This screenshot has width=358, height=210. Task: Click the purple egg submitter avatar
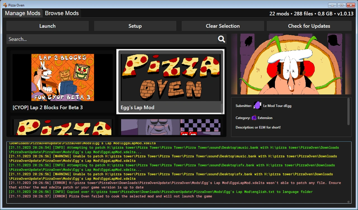tap(257, 106)
